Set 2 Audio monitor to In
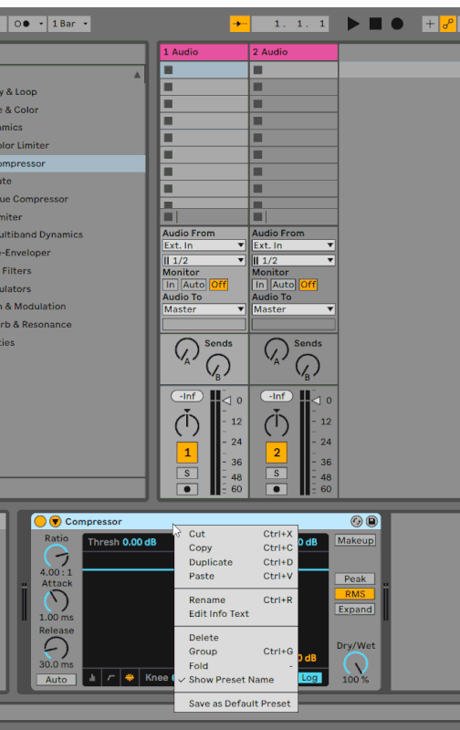This screenshot has height=730, width=460. (259, 285)
